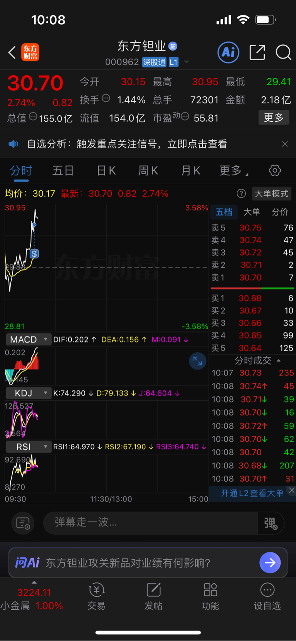Close the 开通L2查看大单 banner

(x=292, y=490)
